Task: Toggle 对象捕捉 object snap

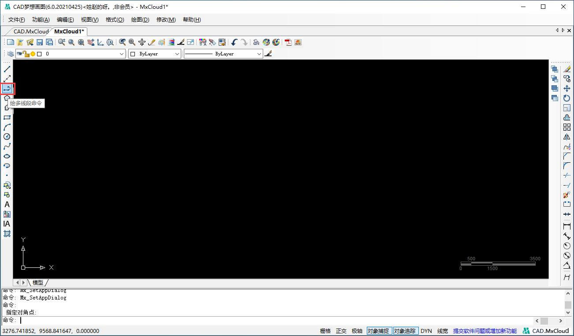Action: [378, 331]
